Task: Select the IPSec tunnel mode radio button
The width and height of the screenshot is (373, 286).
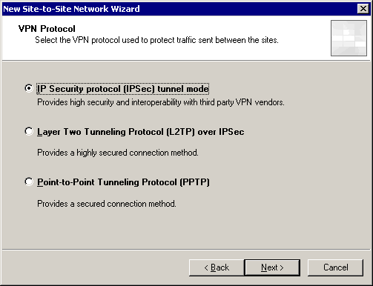Action: (x=29, y=88)
